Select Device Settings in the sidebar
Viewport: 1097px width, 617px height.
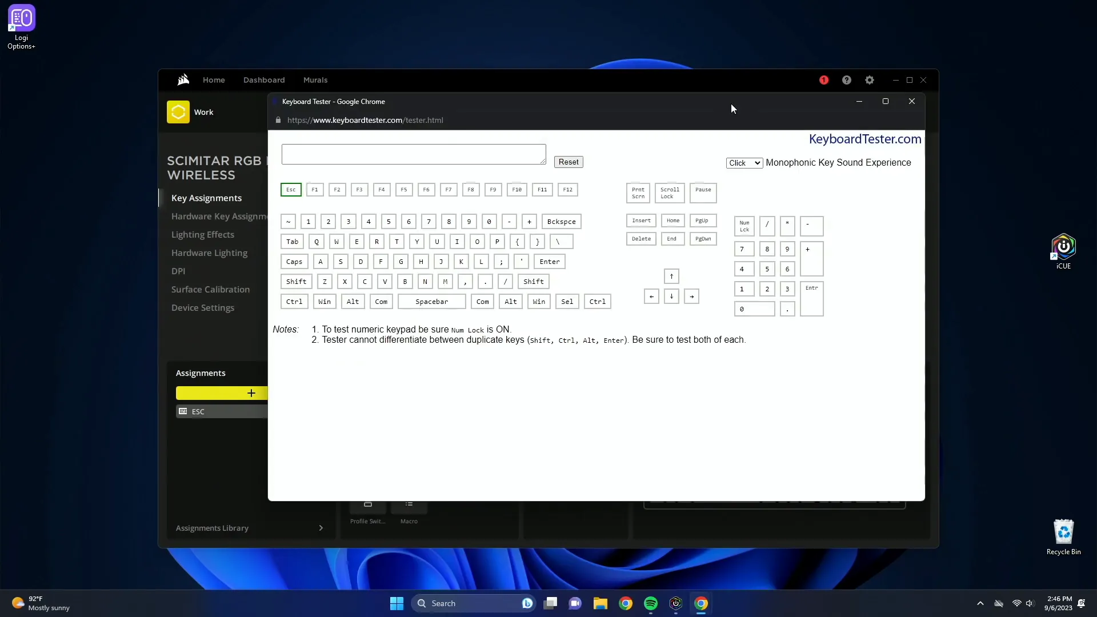tap(203, 308)
